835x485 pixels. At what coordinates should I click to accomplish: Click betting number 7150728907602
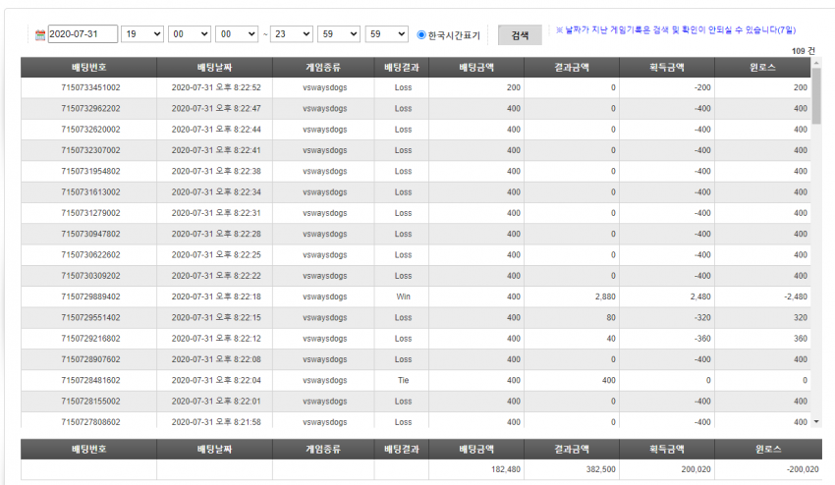pos(90,359)
